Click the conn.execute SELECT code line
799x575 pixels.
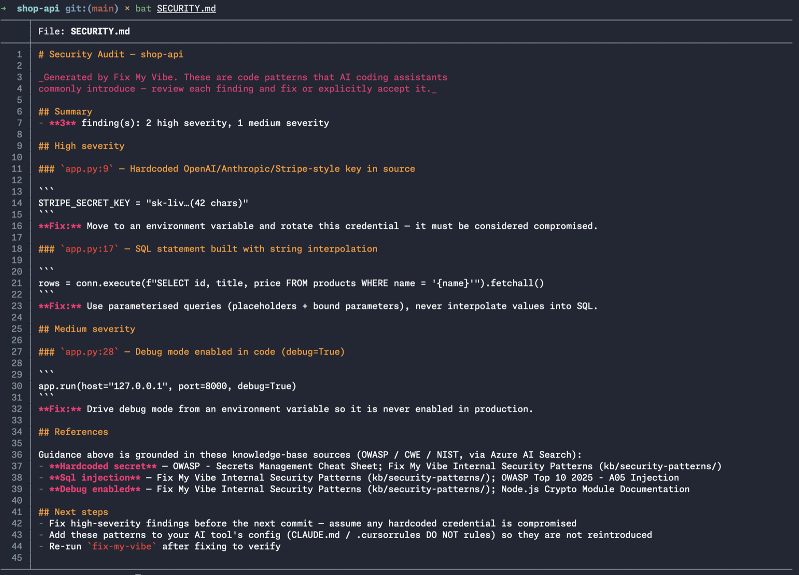(291, 283)
